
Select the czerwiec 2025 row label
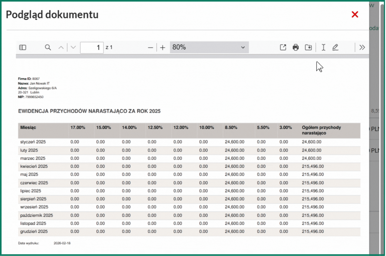pos(34,183)
